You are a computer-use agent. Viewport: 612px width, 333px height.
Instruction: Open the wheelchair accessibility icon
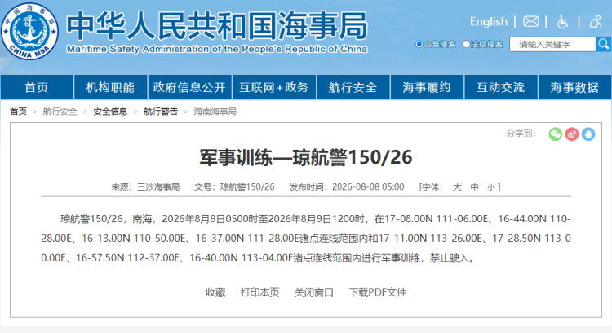coord(562,22)
